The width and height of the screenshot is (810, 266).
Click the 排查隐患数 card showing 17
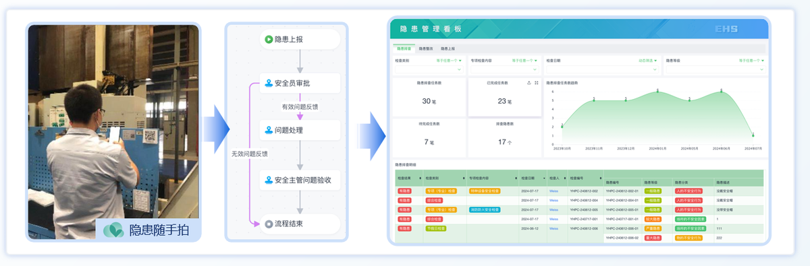(505, 137)
